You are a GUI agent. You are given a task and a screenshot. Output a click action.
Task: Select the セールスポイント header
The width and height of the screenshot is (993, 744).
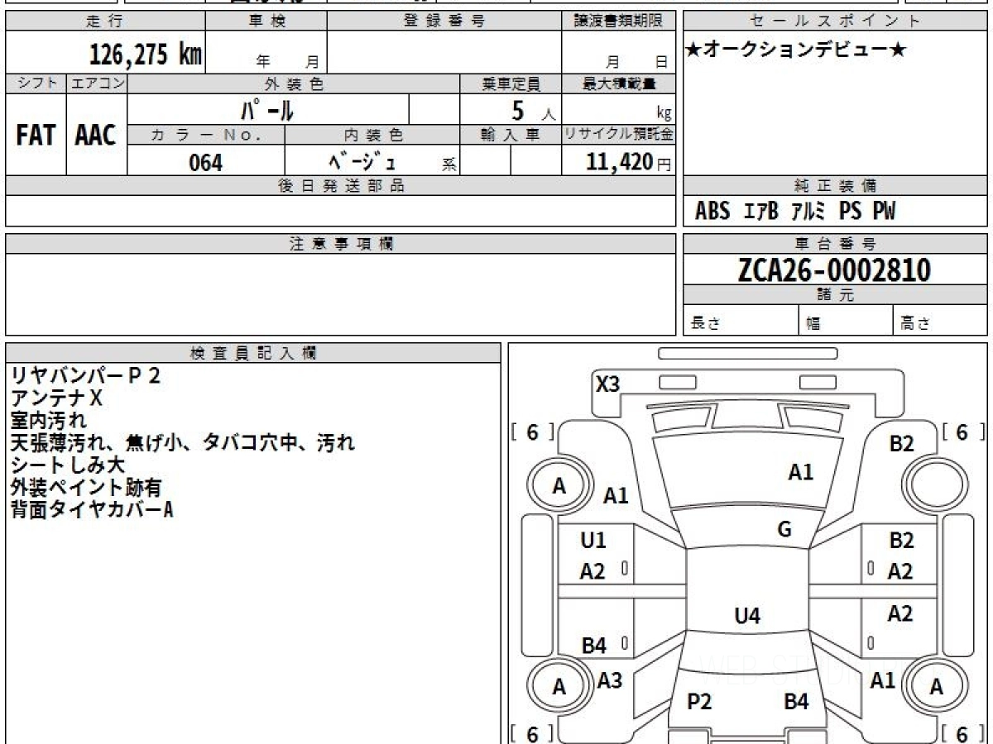pos(835,21)
